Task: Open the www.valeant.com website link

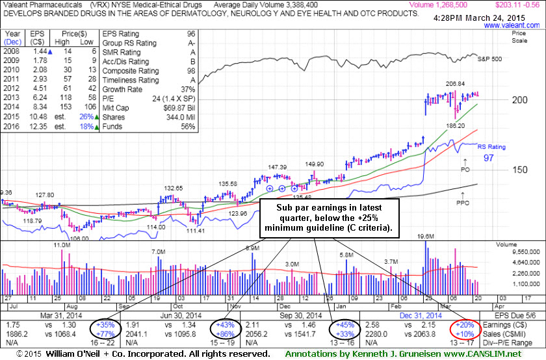Action: [x=512, y=25]
